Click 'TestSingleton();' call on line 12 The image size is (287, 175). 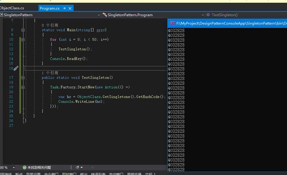coord(75,49)
